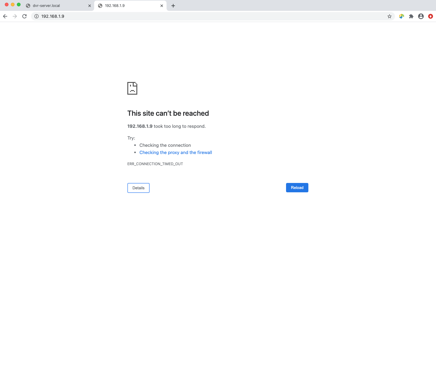436x384 pixels.
Task: Expand error Details button
Action: tap(138, 188)
